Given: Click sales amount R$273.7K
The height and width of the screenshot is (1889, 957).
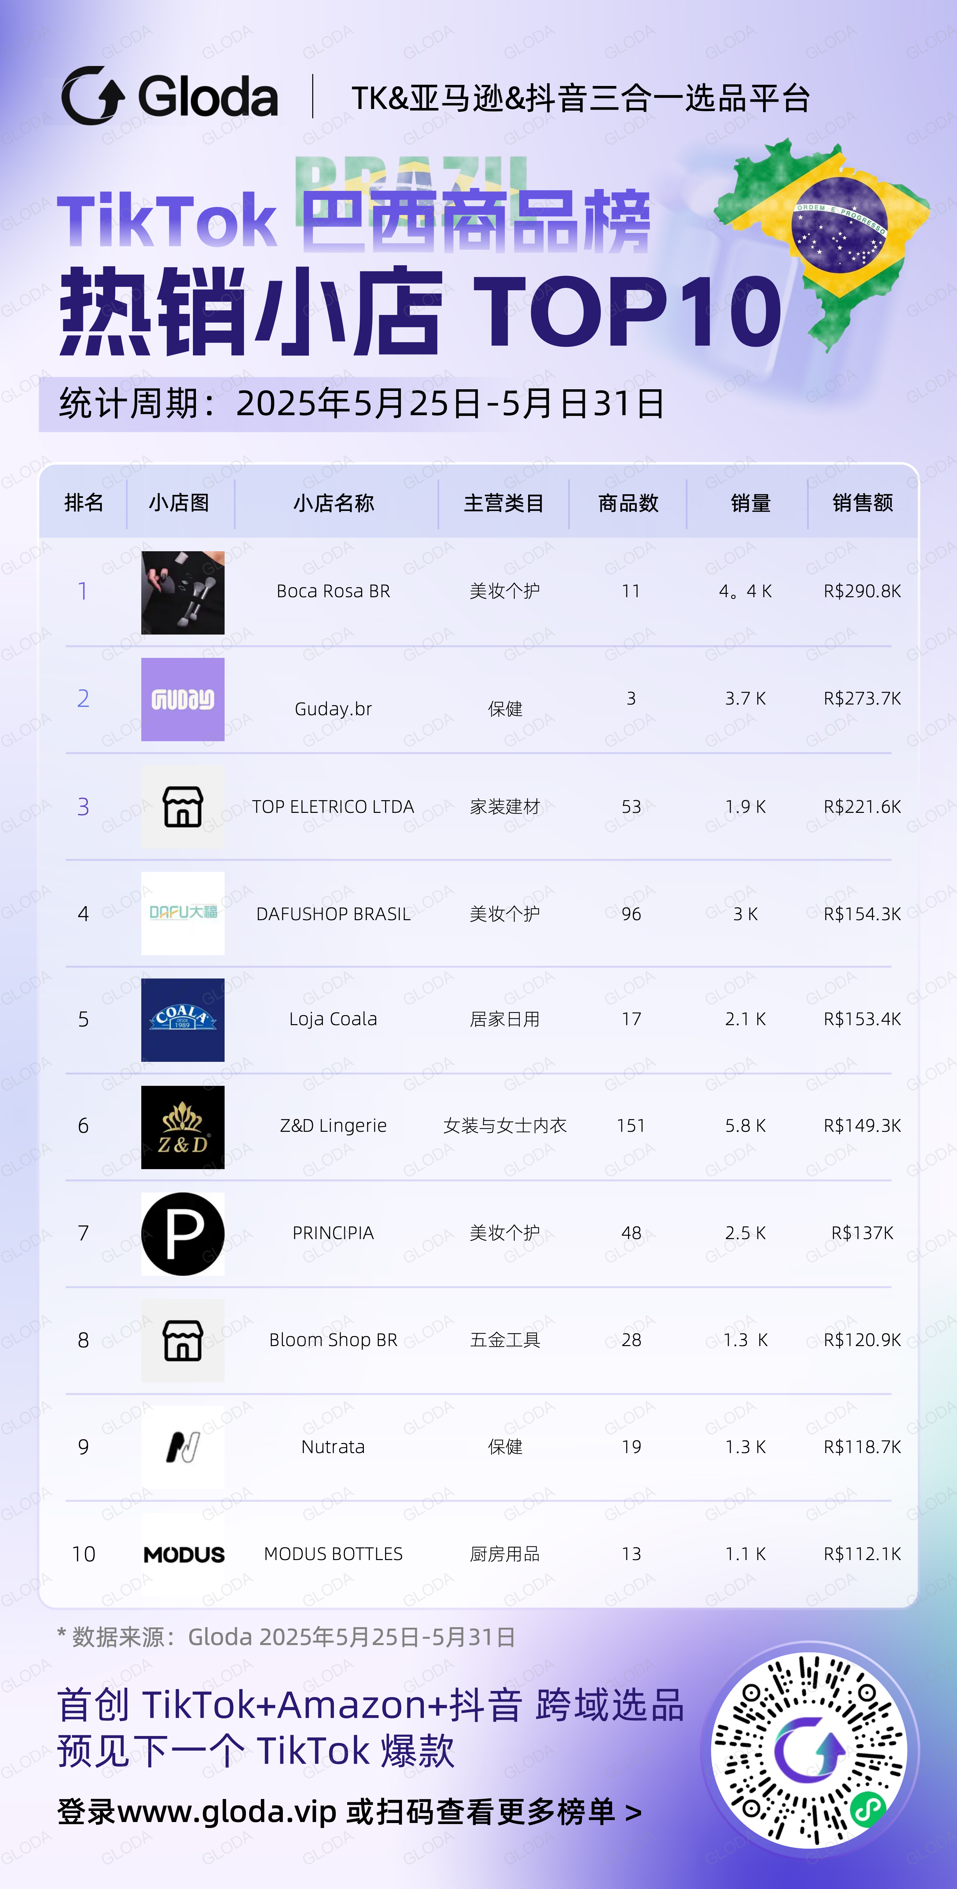Looking at the screenshot, I should click(x=862, y=698).
